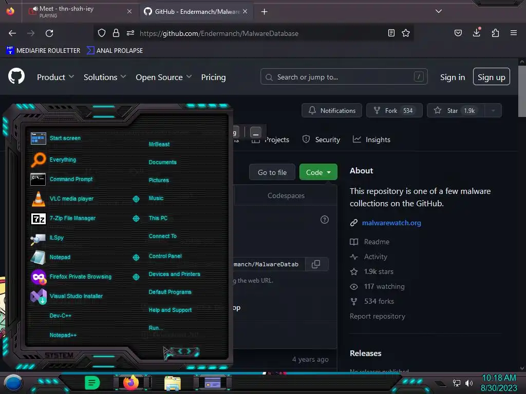The height and width of the screenshot is (394, 526).
Task: Open the Code dropdown button
Action: point(318,172)
